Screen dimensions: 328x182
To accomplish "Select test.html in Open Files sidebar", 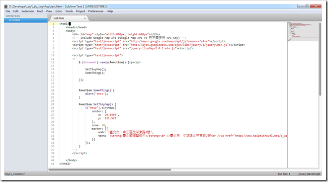I will pos(26,20).
